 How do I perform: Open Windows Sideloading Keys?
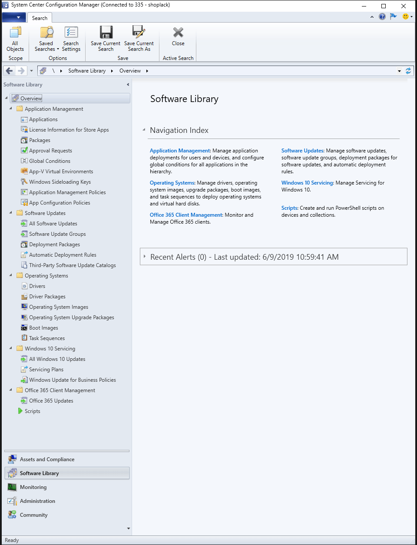click(60, 182)
